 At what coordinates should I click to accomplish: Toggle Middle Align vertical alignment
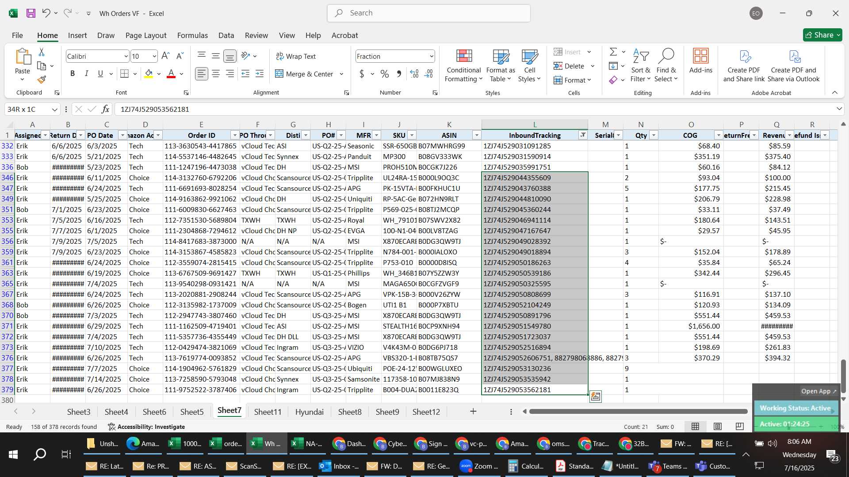pos(216,56)
